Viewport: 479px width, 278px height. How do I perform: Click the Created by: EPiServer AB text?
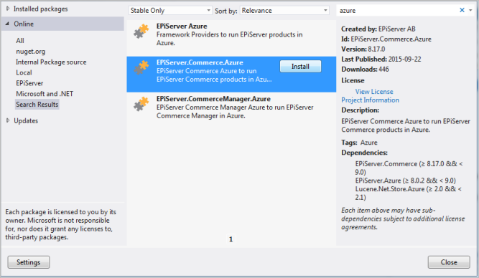click(378, 29)
